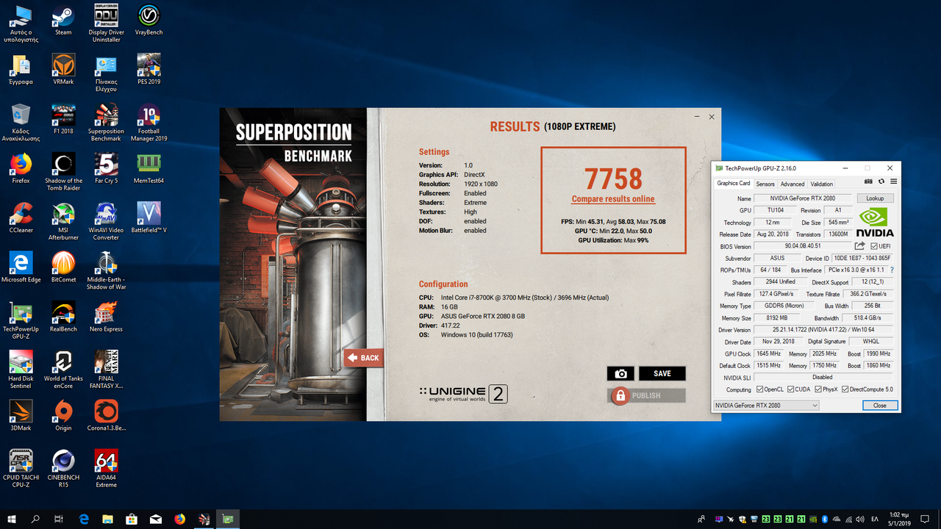Open Firefox from the desktop

[x=21, y=168]
